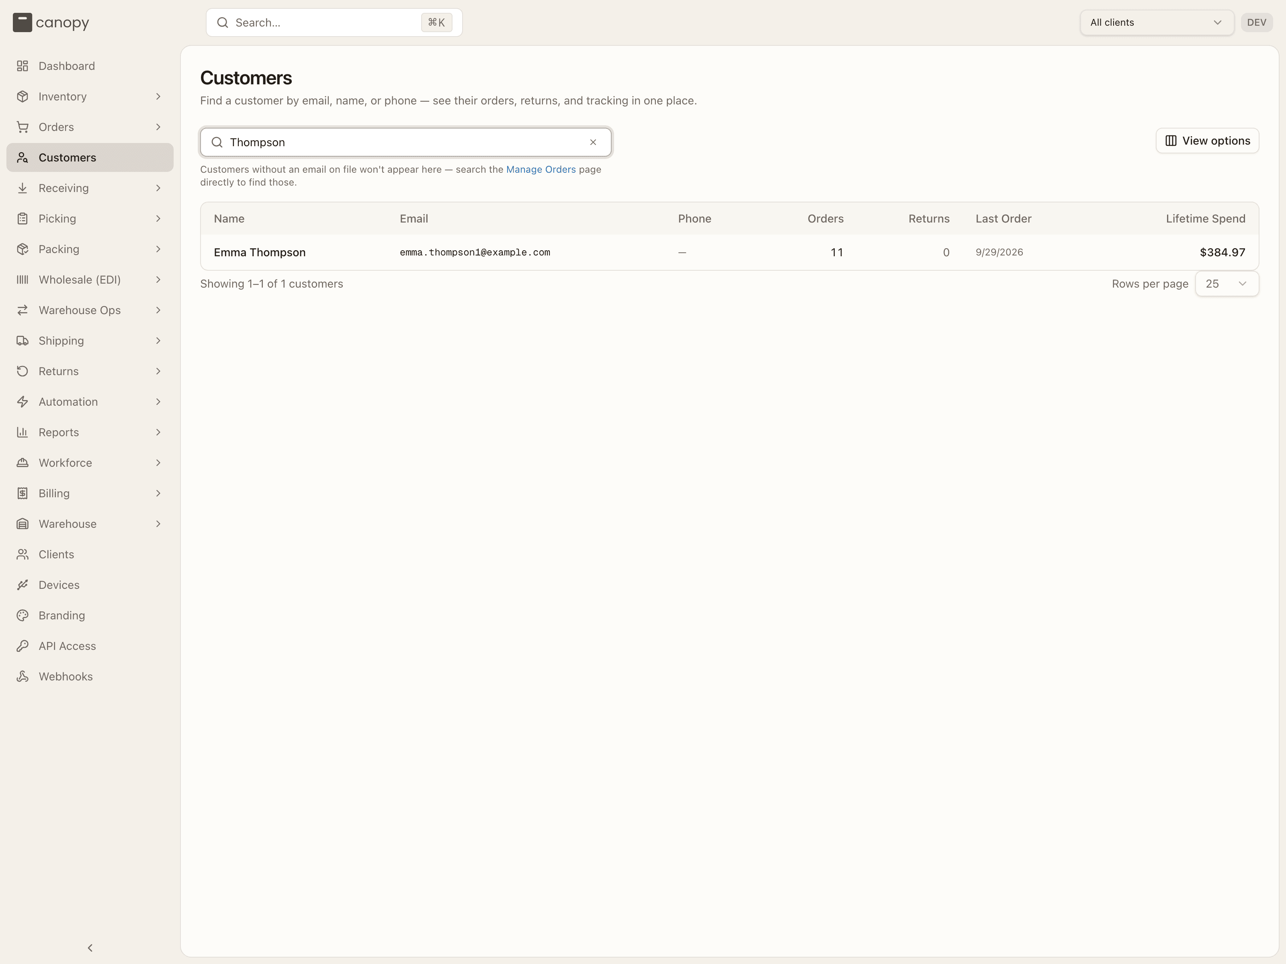The height and width of the screenshot is (964, 1286).
Task: Expand the Automation submenu chevron
Action: [x=158, y=402]
